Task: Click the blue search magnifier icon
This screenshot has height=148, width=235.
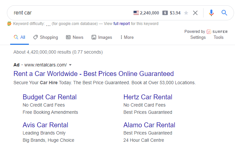Action: click(x=224, y=13)
